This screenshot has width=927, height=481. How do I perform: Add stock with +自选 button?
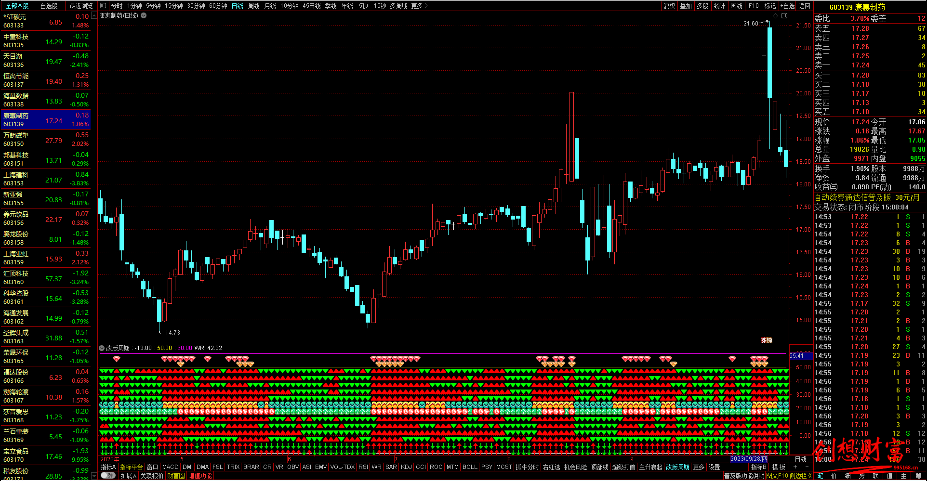(x=787, y=6)
